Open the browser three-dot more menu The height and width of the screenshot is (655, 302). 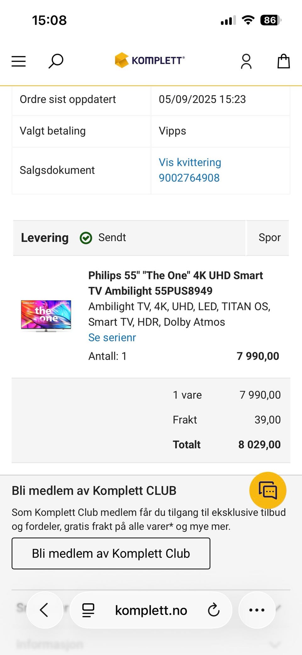pos(257,610)
